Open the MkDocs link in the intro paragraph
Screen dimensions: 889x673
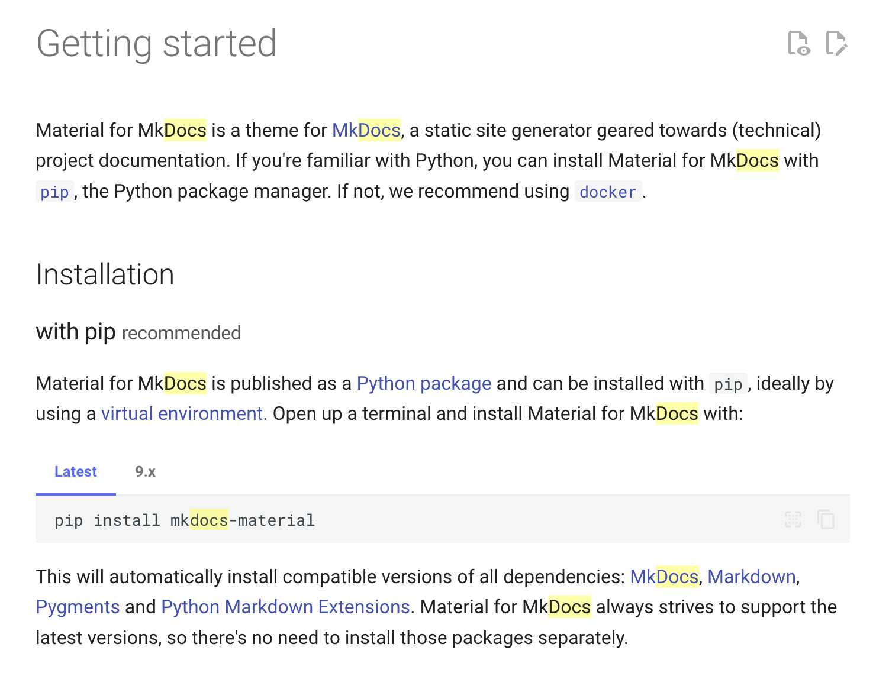(366, 130)
